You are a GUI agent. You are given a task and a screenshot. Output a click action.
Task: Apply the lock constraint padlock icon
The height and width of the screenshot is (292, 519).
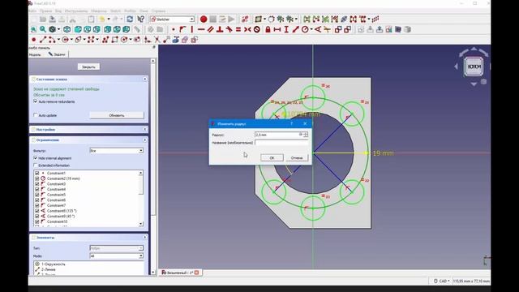point(268,29)
